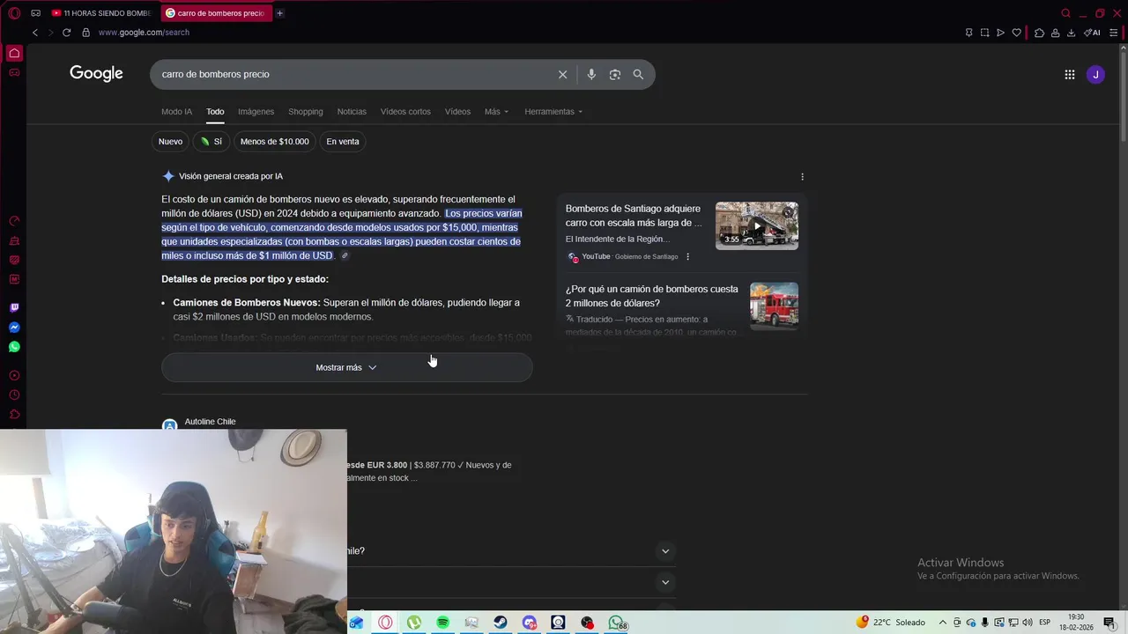This screenshot has height=634, width=1128.
Task: Open the Vídeos cortos tab
Action: [405, 112]
